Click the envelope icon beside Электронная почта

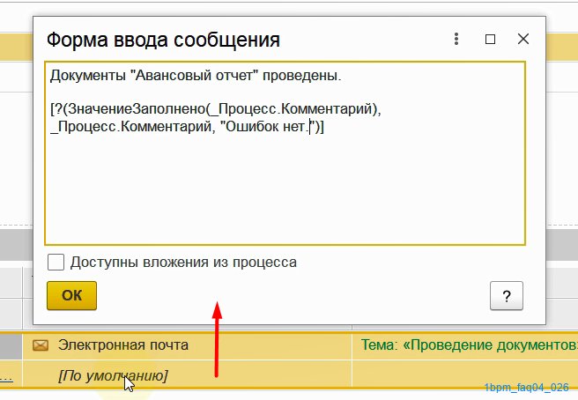(41, 345)
